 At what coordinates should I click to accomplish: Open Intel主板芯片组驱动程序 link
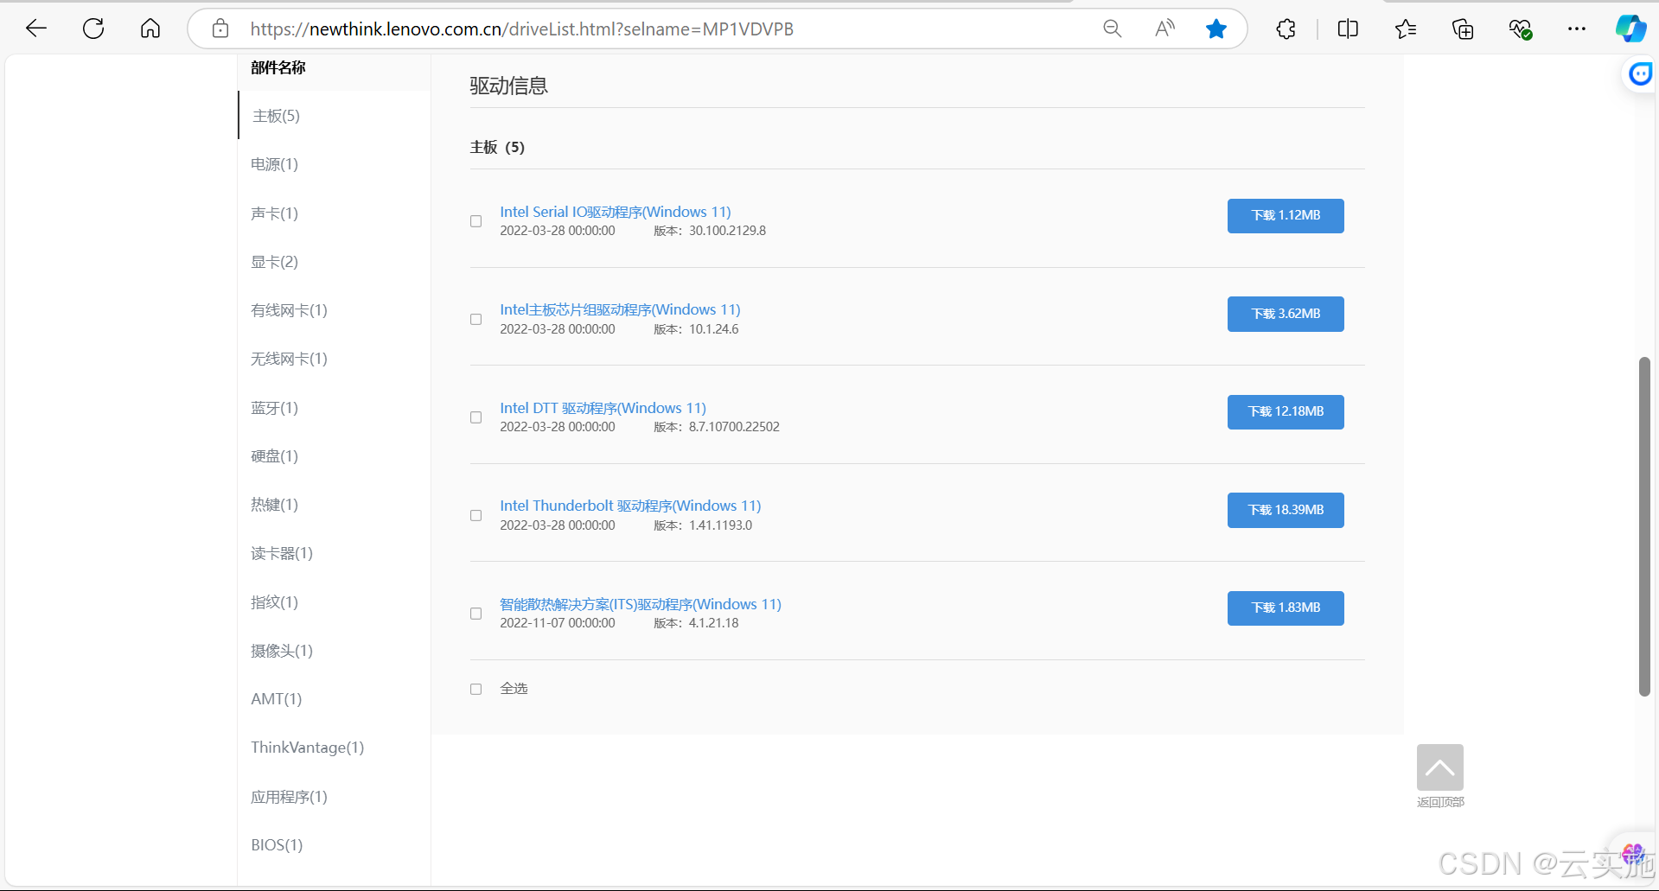(x=620, y=309)
